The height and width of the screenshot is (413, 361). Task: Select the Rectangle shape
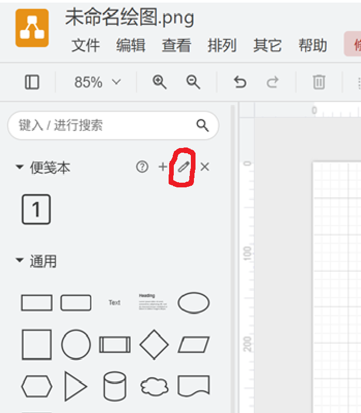tap(37, 303)
